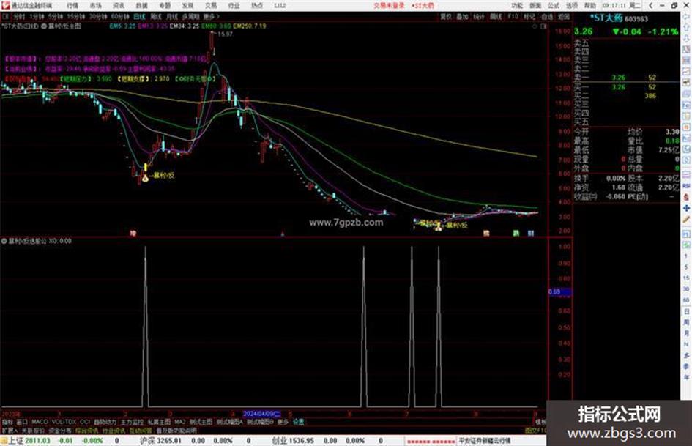The height and width of the screenshot is (446, 692).
Task: Select the MACD indicator tab
Action: (40, 422)
